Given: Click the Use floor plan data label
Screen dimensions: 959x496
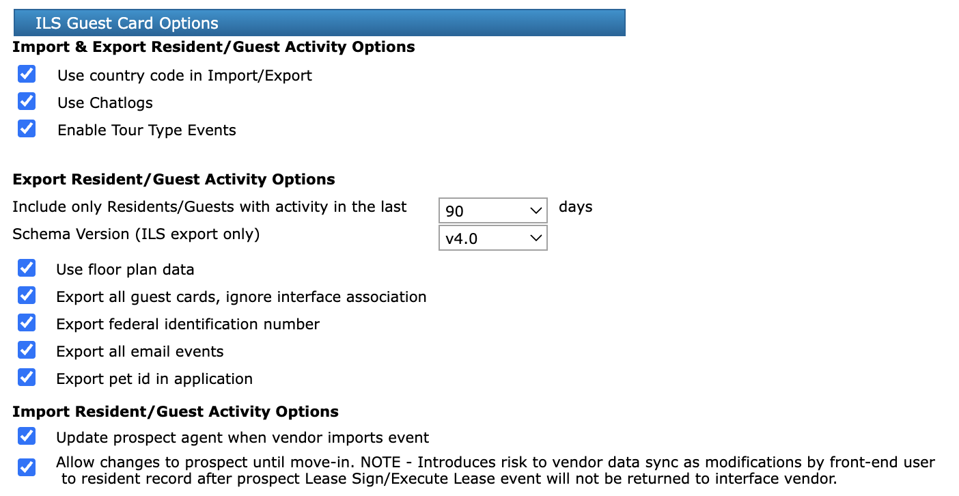Looking at the screenshot, I should click(x=125, y=270).
